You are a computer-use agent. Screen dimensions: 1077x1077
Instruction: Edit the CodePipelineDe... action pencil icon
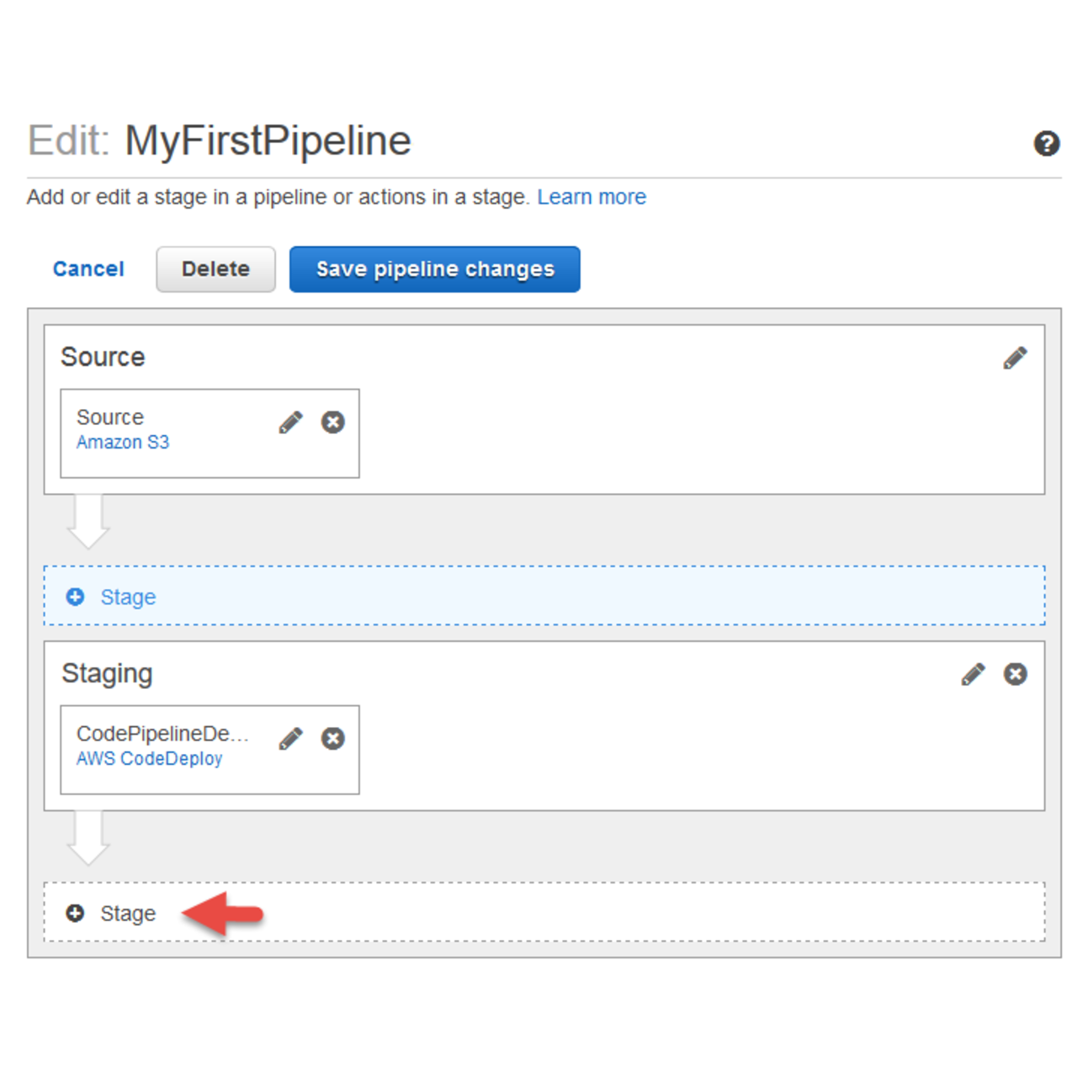pos(290,739)
